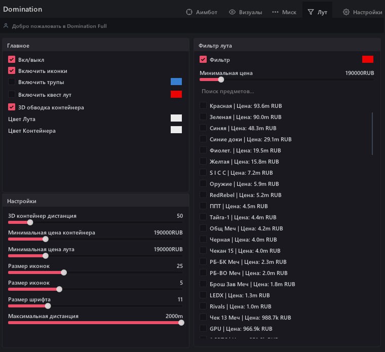The image size is (385, 352).
Task: Check the LEDX item checkbox
Action: 203,295
